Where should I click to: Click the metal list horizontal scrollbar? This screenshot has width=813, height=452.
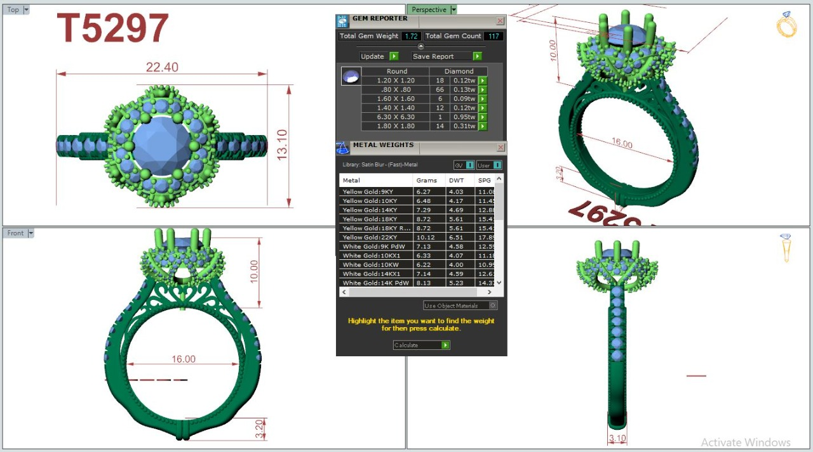[x=417, y=292]
